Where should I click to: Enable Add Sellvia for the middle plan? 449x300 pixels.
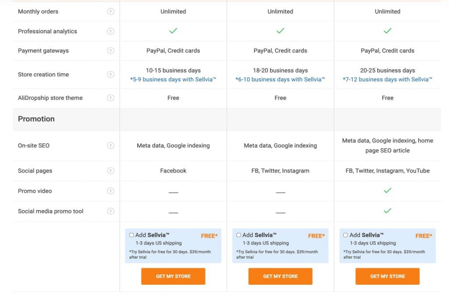(239, 235)
